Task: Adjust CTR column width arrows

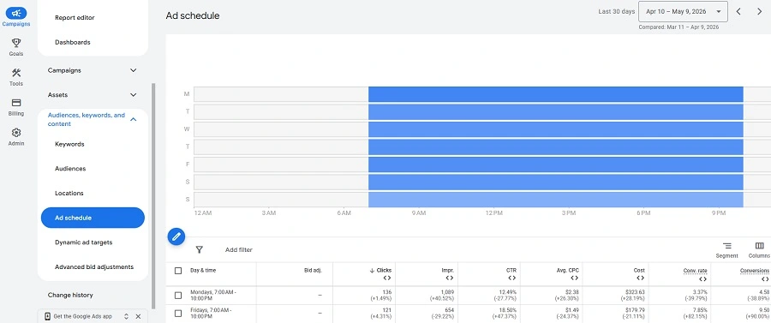Action: tap(512, 278)
